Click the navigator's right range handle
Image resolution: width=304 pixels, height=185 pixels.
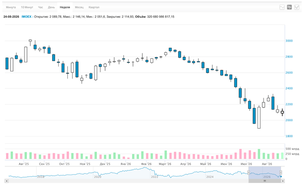click(281, 172)
